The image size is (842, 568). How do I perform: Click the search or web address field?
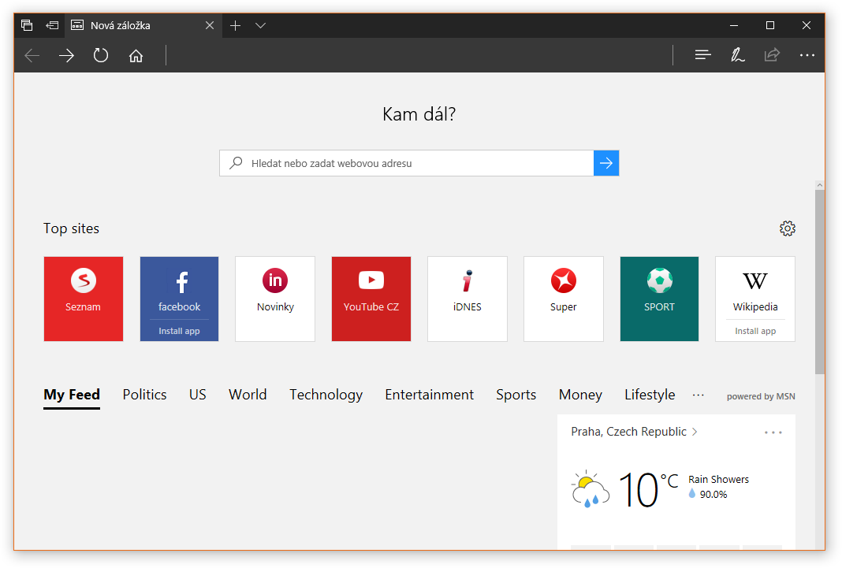pos(407,163)
